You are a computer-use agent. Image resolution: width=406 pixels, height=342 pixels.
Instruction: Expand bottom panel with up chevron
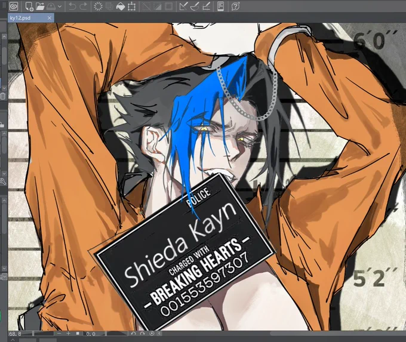point(13,340)
